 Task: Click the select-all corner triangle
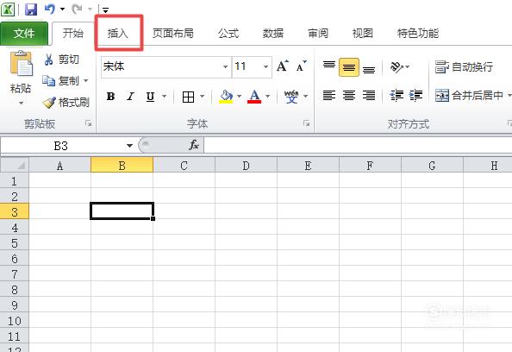[x=15, y=165]
